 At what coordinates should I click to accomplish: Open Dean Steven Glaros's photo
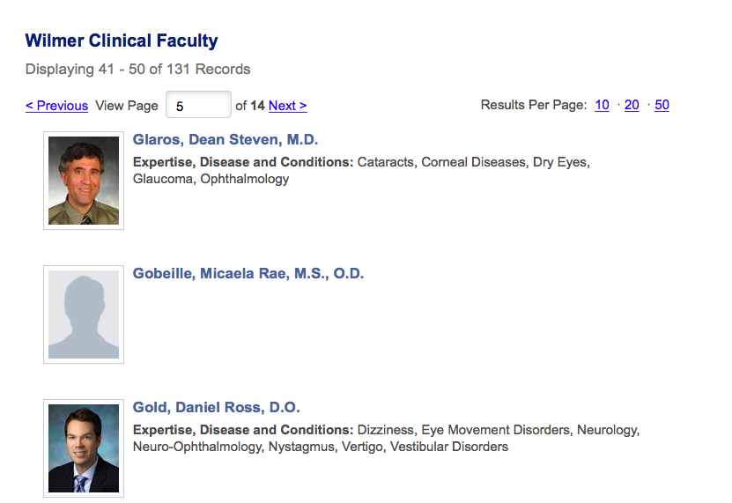pyautogui.click(x=84, y=181)
